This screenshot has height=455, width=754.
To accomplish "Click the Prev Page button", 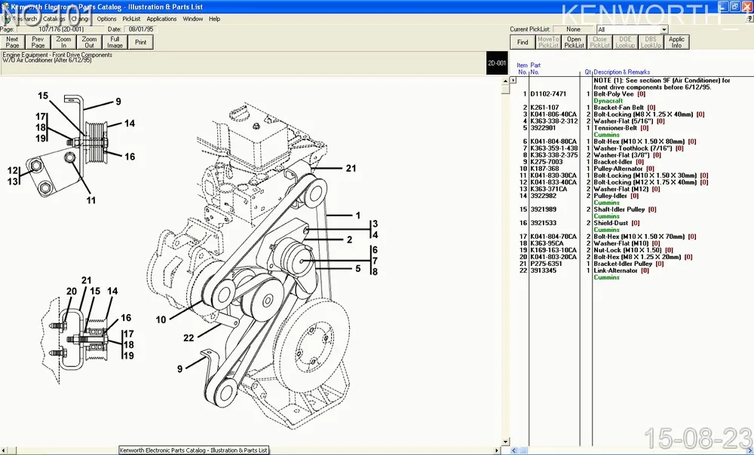I will click(38, 42).
